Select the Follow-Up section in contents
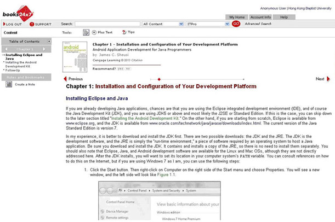 (x=13, y=71)
